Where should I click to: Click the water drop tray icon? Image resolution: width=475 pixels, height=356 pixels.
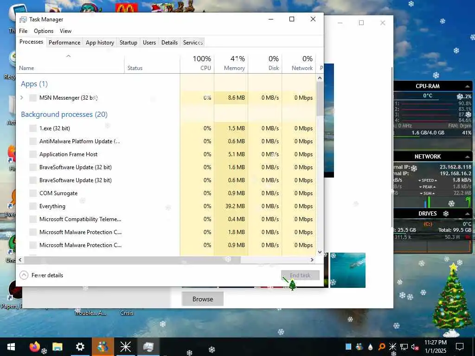(x=370, y=347)
